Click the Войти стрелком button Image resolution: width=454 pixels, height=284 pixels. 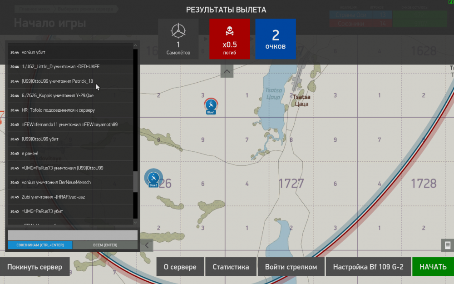[x=291, y=267]
